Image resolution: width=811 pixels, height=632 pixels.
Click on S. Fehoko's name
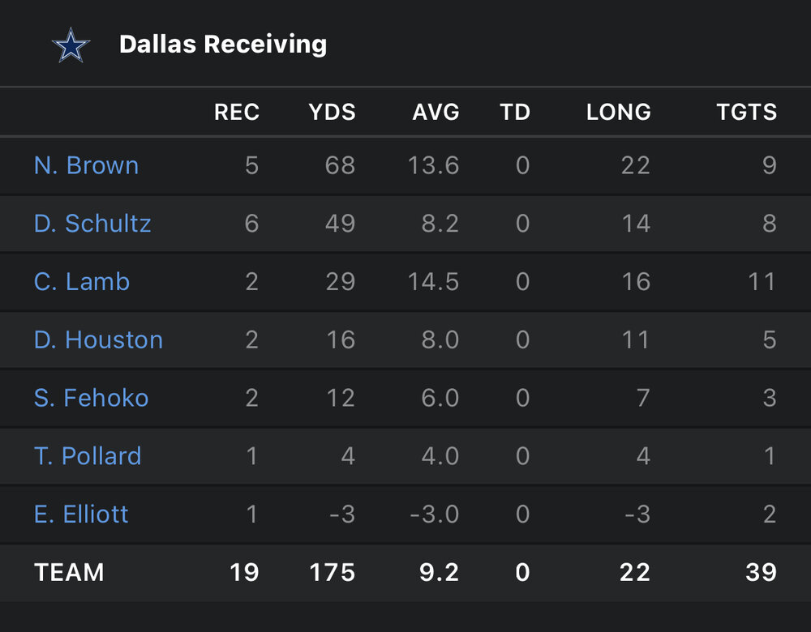(91, 398)
